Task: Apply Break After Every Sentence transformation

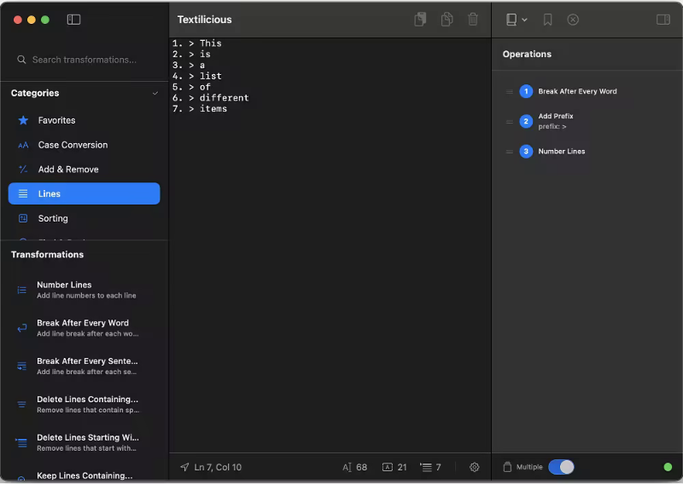Action: [86, 366]
